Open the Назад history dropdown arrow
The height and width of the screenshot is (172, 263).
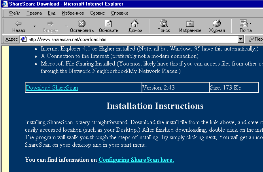(34, 26)
